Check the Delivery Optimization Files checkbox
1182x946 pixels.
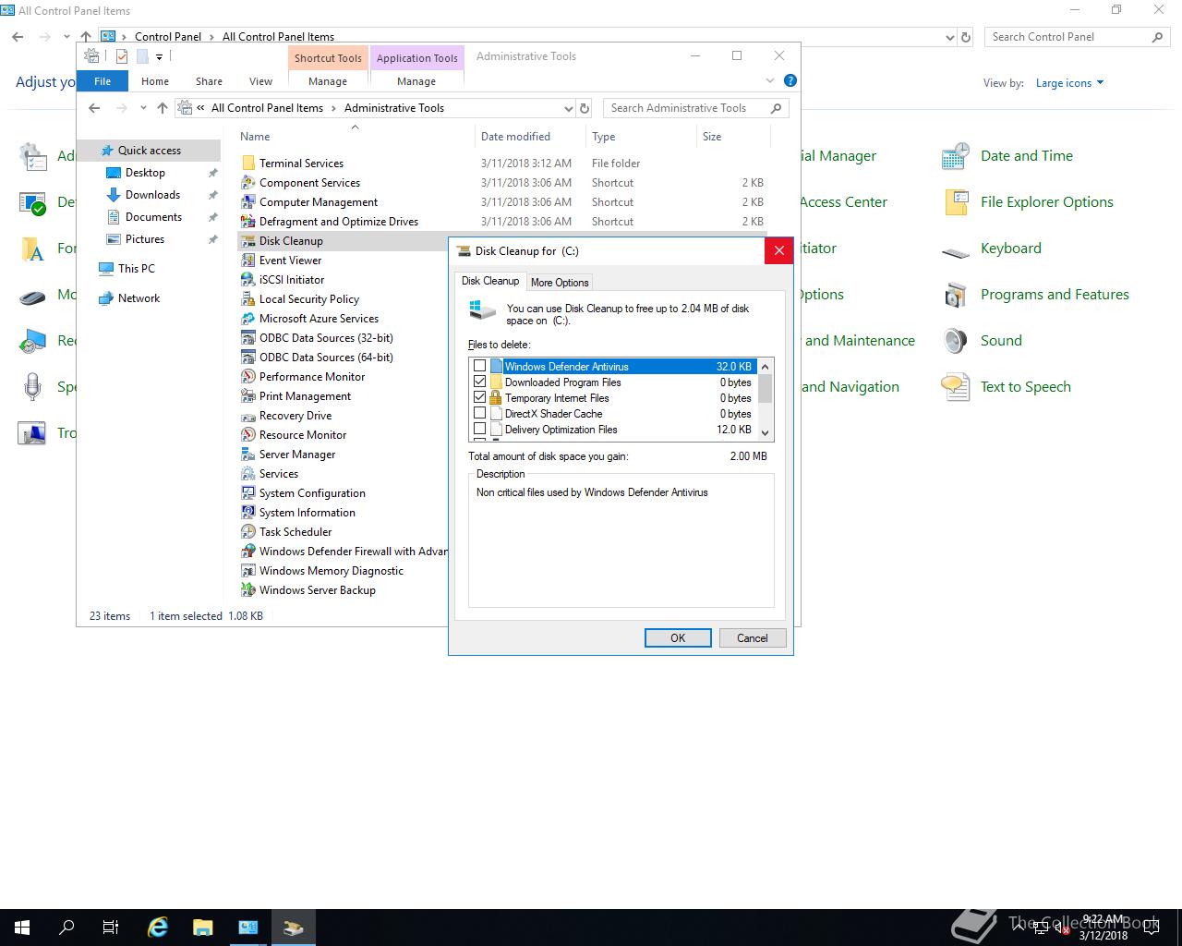(479, 430)
